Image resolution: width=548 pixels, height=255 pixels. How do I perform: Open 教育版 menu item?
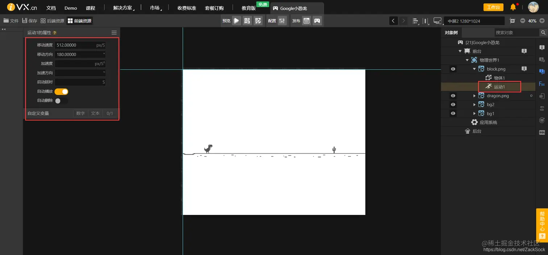click(x=249, y=8)
